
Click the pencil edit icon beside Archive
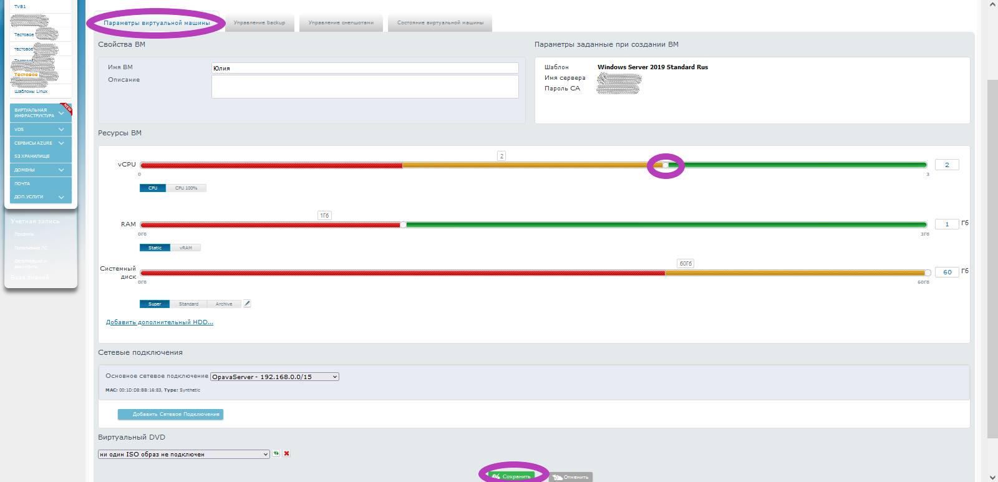click(x=247, y=304)
